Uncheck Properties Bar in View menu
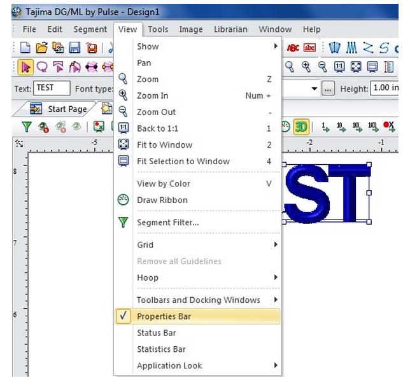The height and width of the screenshot is (385, 403). click(197, 316)
